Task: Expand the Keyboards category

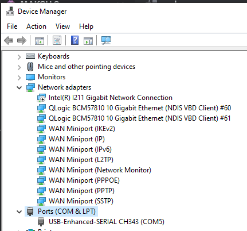Action: [19, 57]
